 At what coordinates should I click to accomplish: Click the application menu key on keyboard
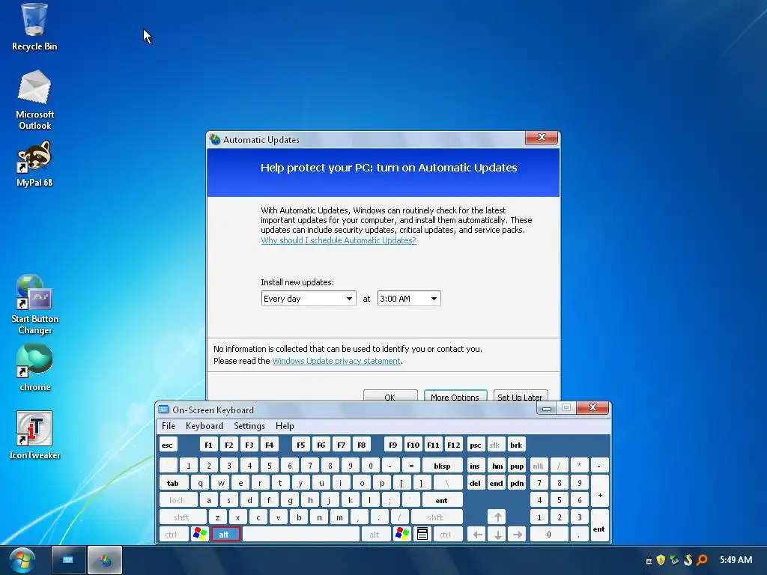point(422,534)
